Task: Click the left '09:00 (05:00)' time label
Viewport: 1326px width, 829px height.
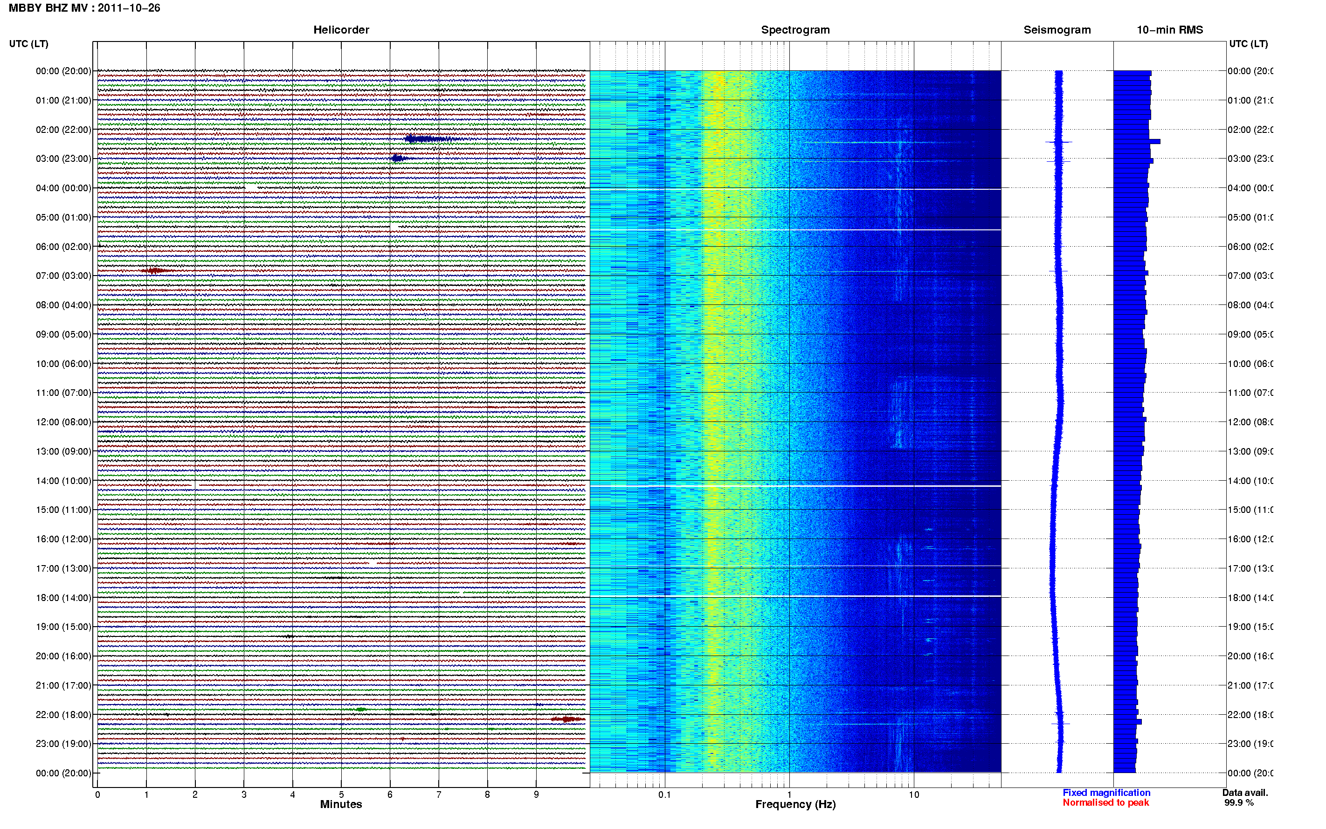Action: [x=63, y=334]
